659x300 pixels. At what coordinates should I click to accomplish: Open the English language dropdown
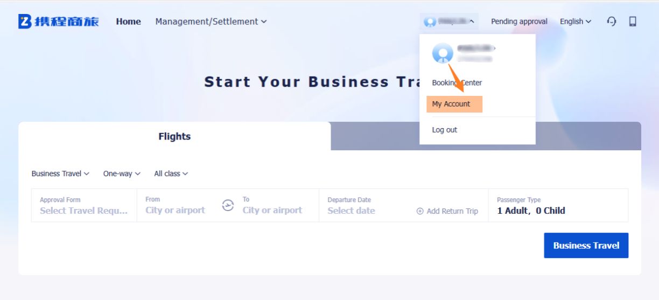(575, 22)
